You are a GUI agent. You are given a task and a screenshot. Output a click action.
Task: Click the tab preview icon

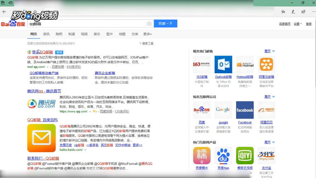pyautogui.click(x=3, y=3)
